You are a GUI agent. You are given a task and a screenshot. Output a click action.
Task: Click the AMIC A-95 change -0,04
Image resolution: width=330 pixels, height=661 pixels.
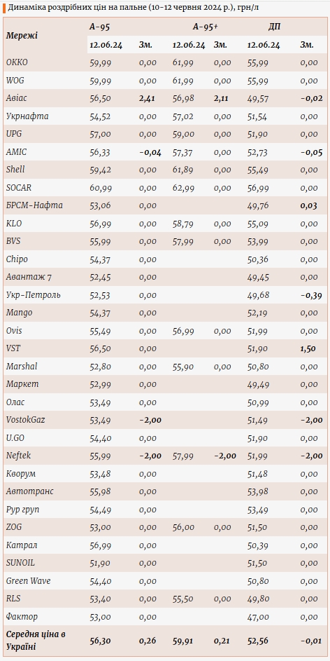[150, 152]
